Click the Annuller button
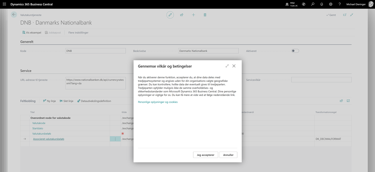375x172 pixels. (x=228, y=155)
